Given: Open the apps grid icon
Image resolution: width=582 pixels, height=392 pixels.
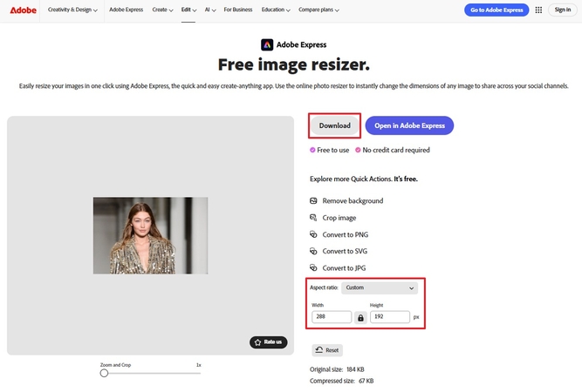Looking at the screenshot, I should pyautogui.click(x=538, y=10).
